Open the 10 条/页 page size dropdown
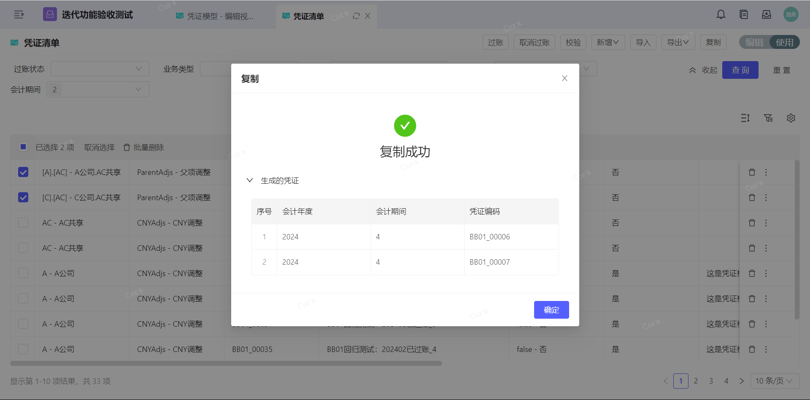This screenshot has width=810, height=400. coord(775,381)
